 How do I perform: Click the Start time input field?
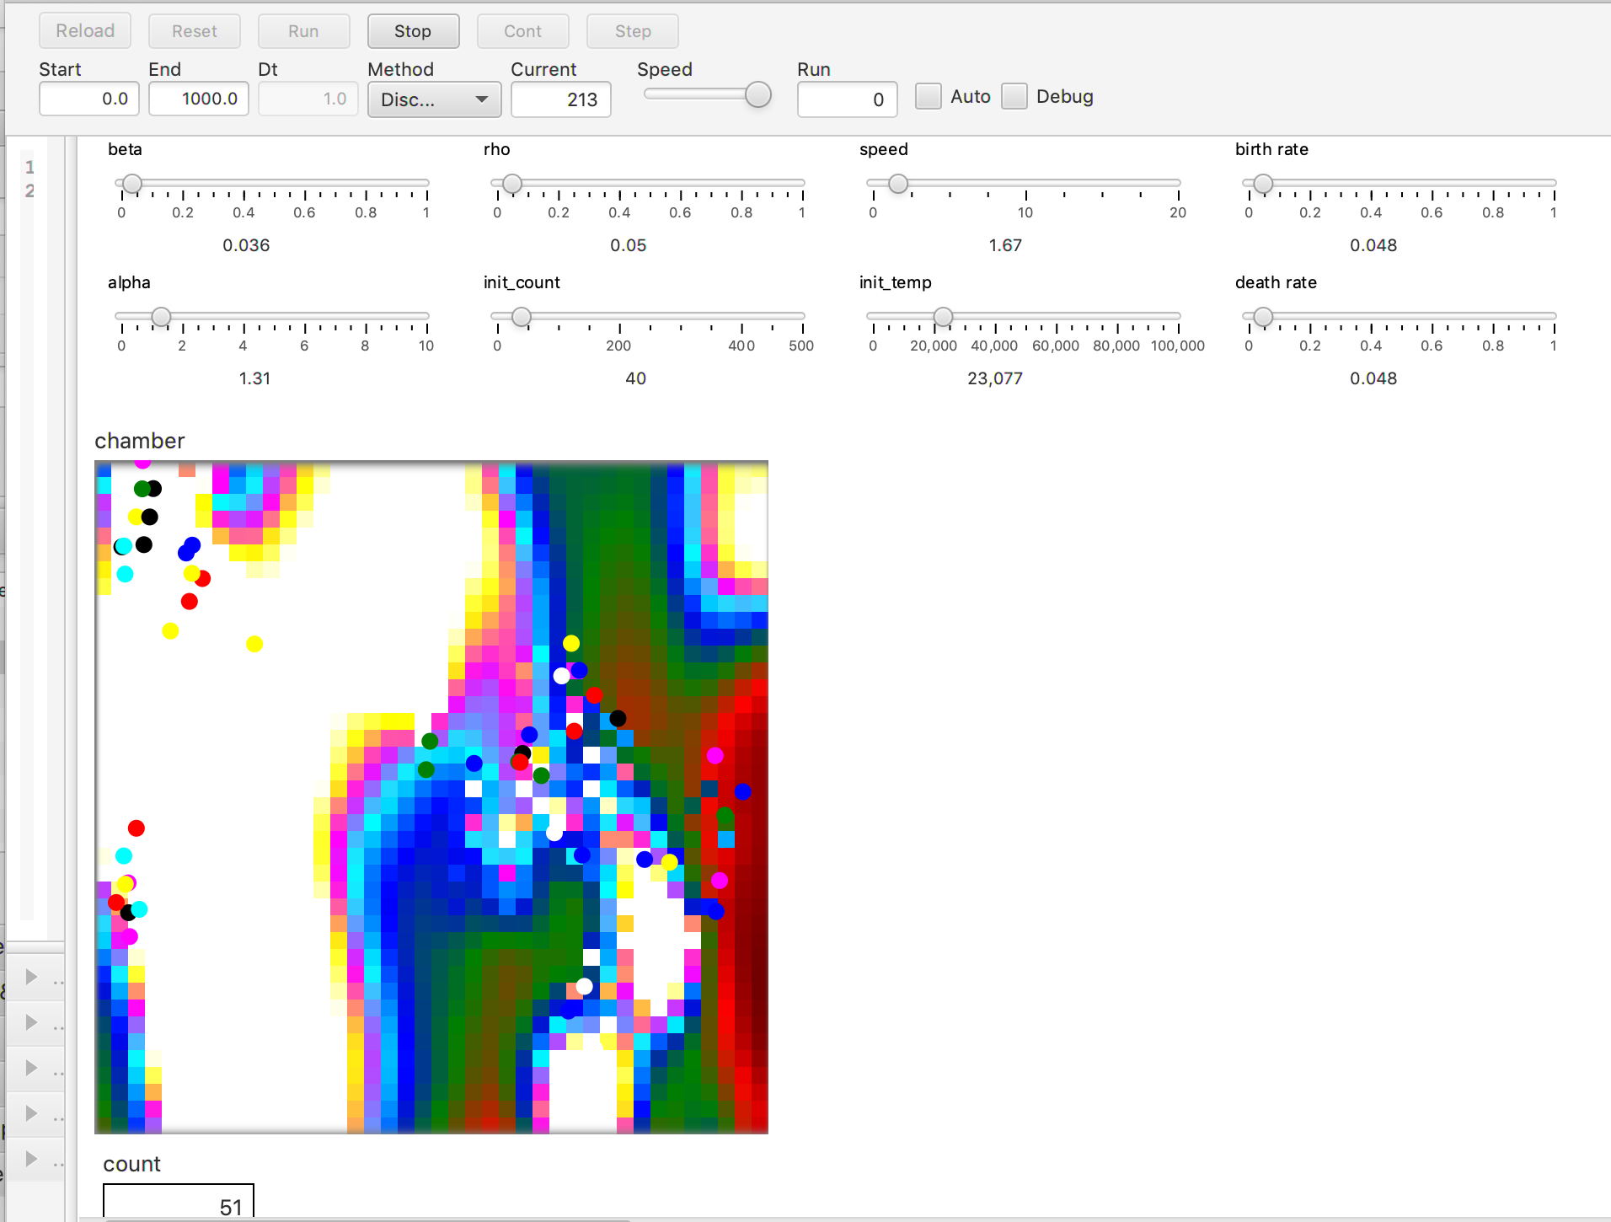pos(89,99)
